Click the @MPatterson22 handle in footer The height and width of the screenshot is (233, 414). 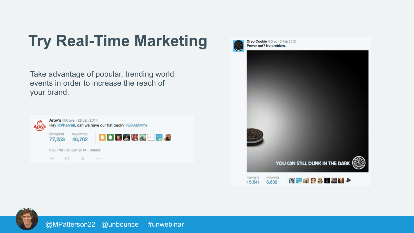(x=70, y=224)
